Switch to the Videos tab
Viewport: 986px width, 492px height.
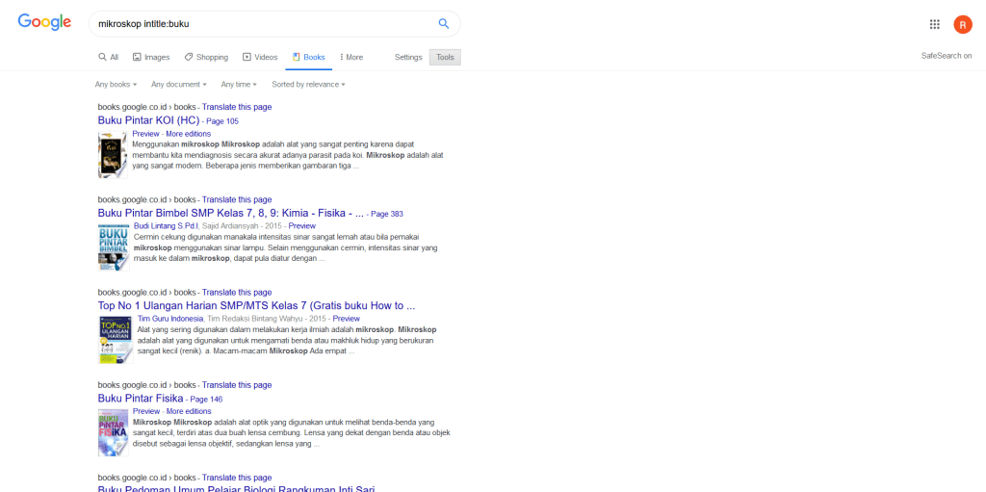(x=260, y=57)
